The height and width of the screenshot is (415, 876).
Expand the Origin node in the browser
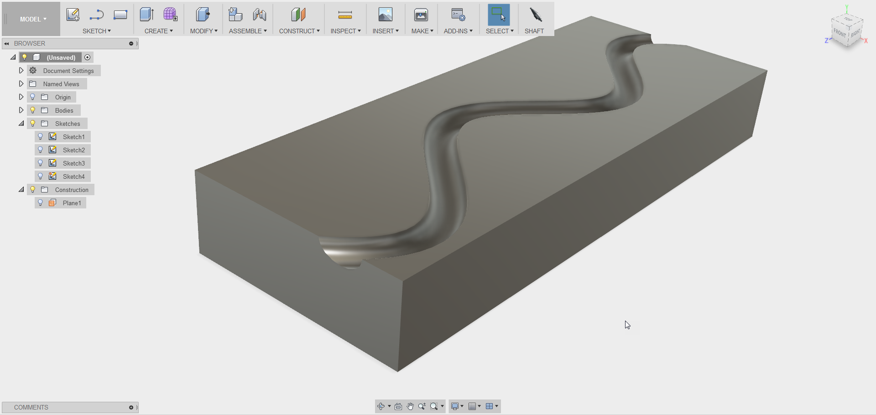coord(21,97)
